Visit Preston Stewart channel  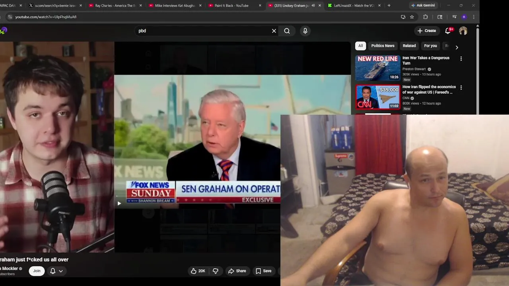[x=414, y=69]
